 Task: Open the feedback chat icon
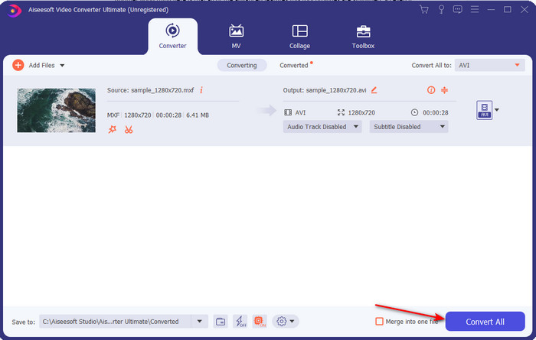point(457,9)
